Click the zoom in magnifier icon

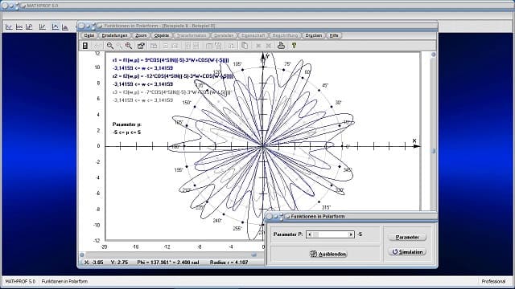point(129,46)
